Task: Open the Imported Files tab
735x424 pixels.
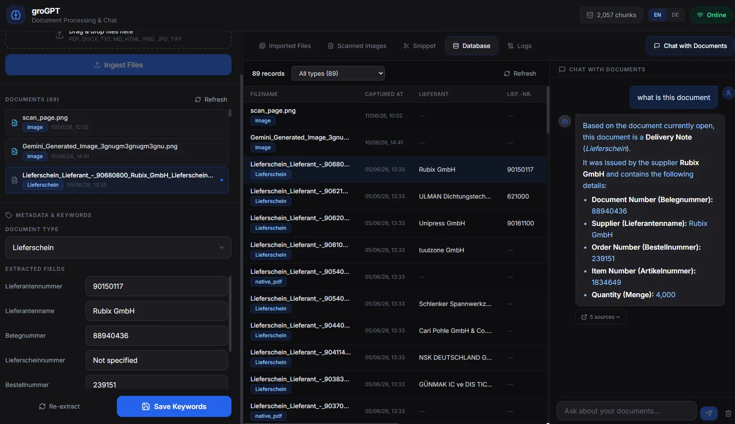Action: point(285,46)
